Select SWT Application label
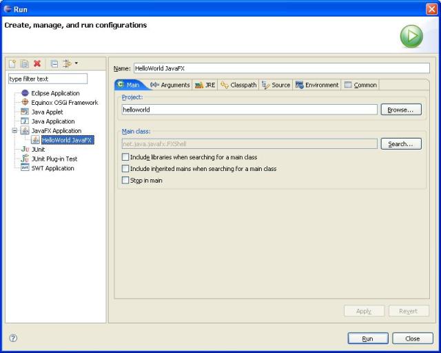 [53, 168]
